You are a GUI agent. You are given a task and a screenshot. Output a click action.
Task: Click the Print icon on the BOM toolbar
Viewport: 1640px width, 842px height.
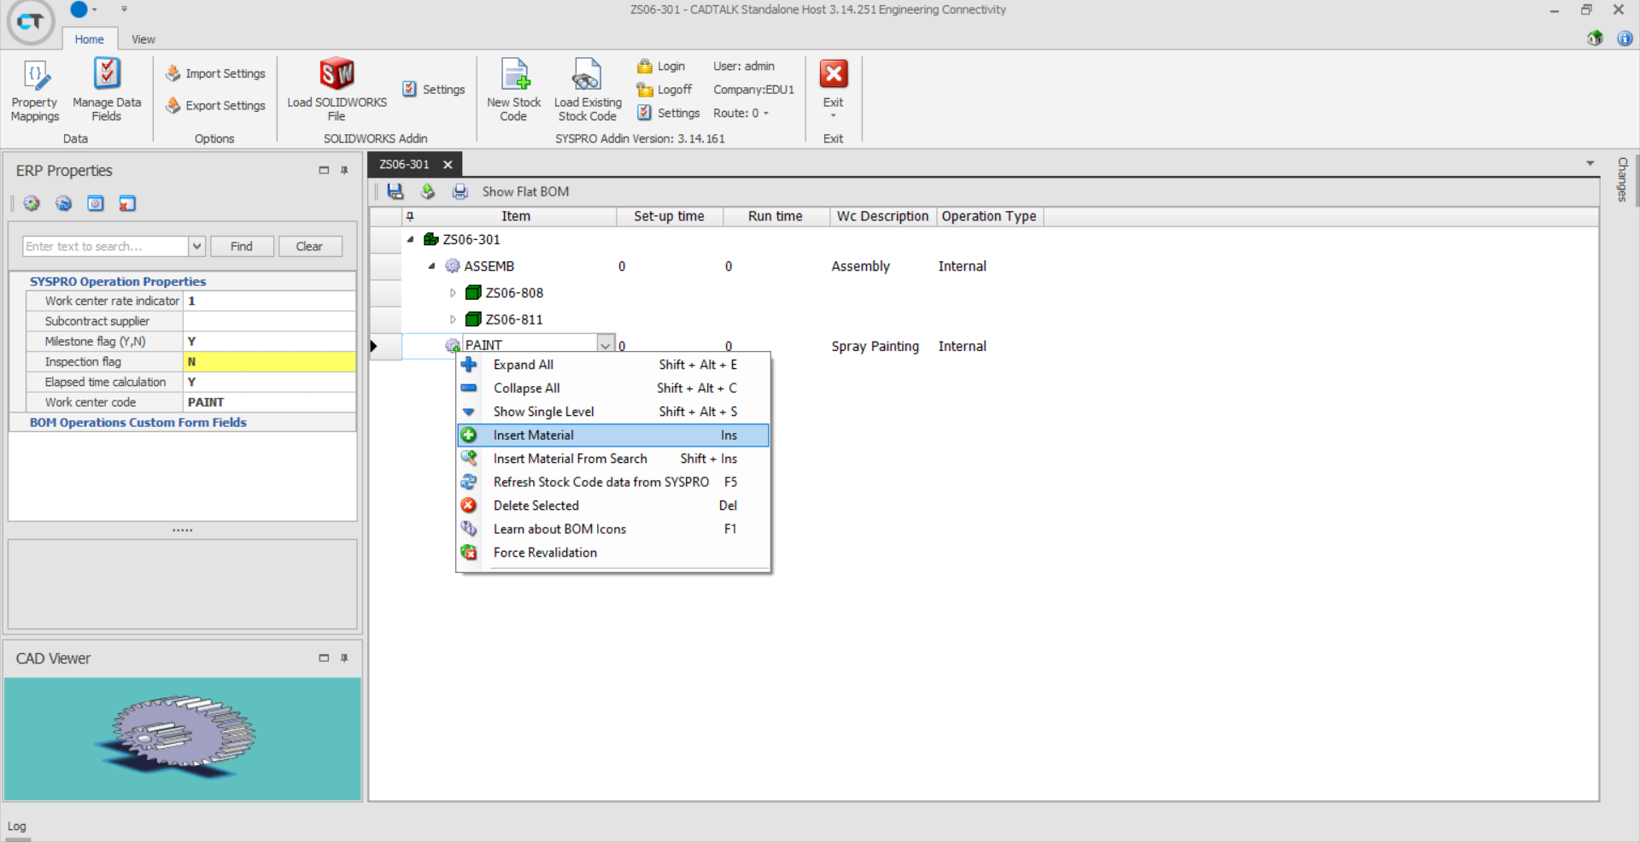click(x=460, y=191)
